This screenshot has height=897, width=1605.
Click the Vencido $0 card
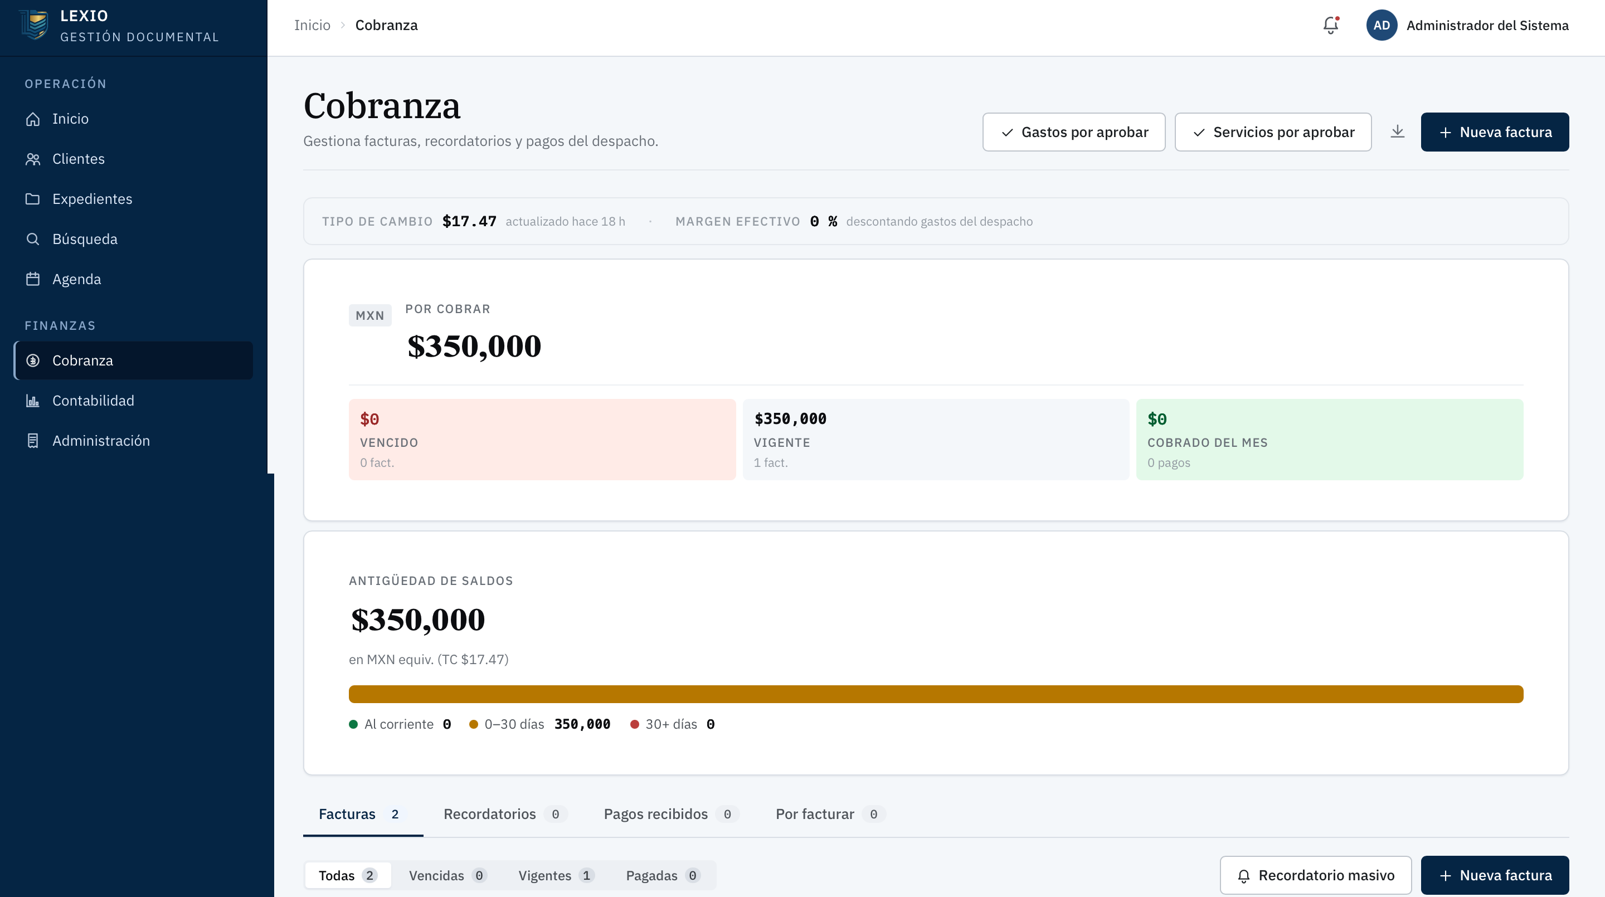[x=542, y=440]
